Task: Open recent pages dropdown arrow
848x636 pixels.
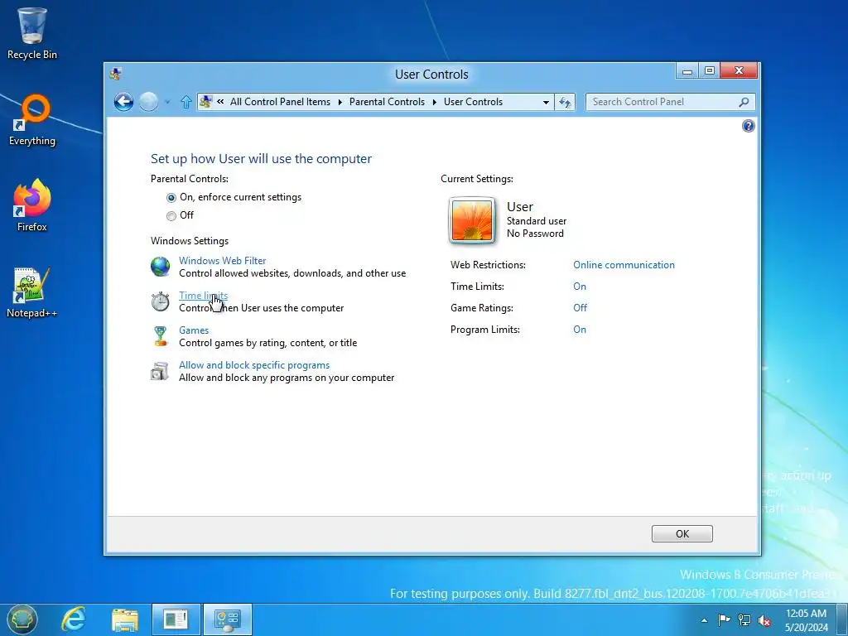Action: pos(167,102)
